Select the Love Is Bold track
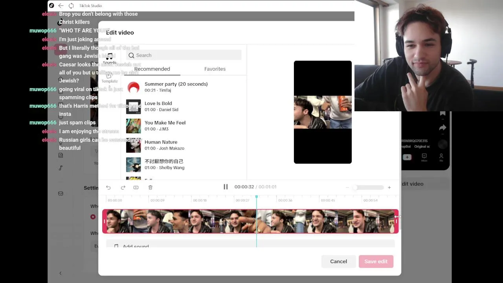Screen dimensions: 503x283 [x=184, y=106]
